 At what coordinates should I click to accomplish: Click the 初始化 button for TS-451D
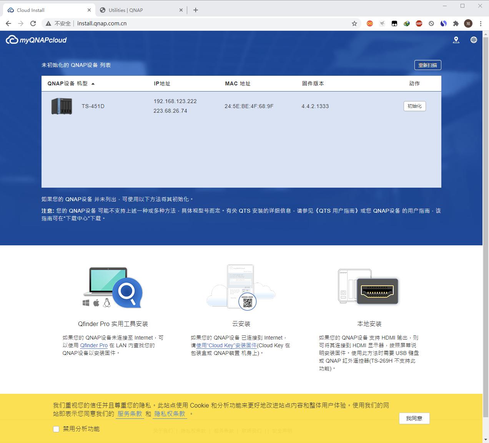(414, 106)
